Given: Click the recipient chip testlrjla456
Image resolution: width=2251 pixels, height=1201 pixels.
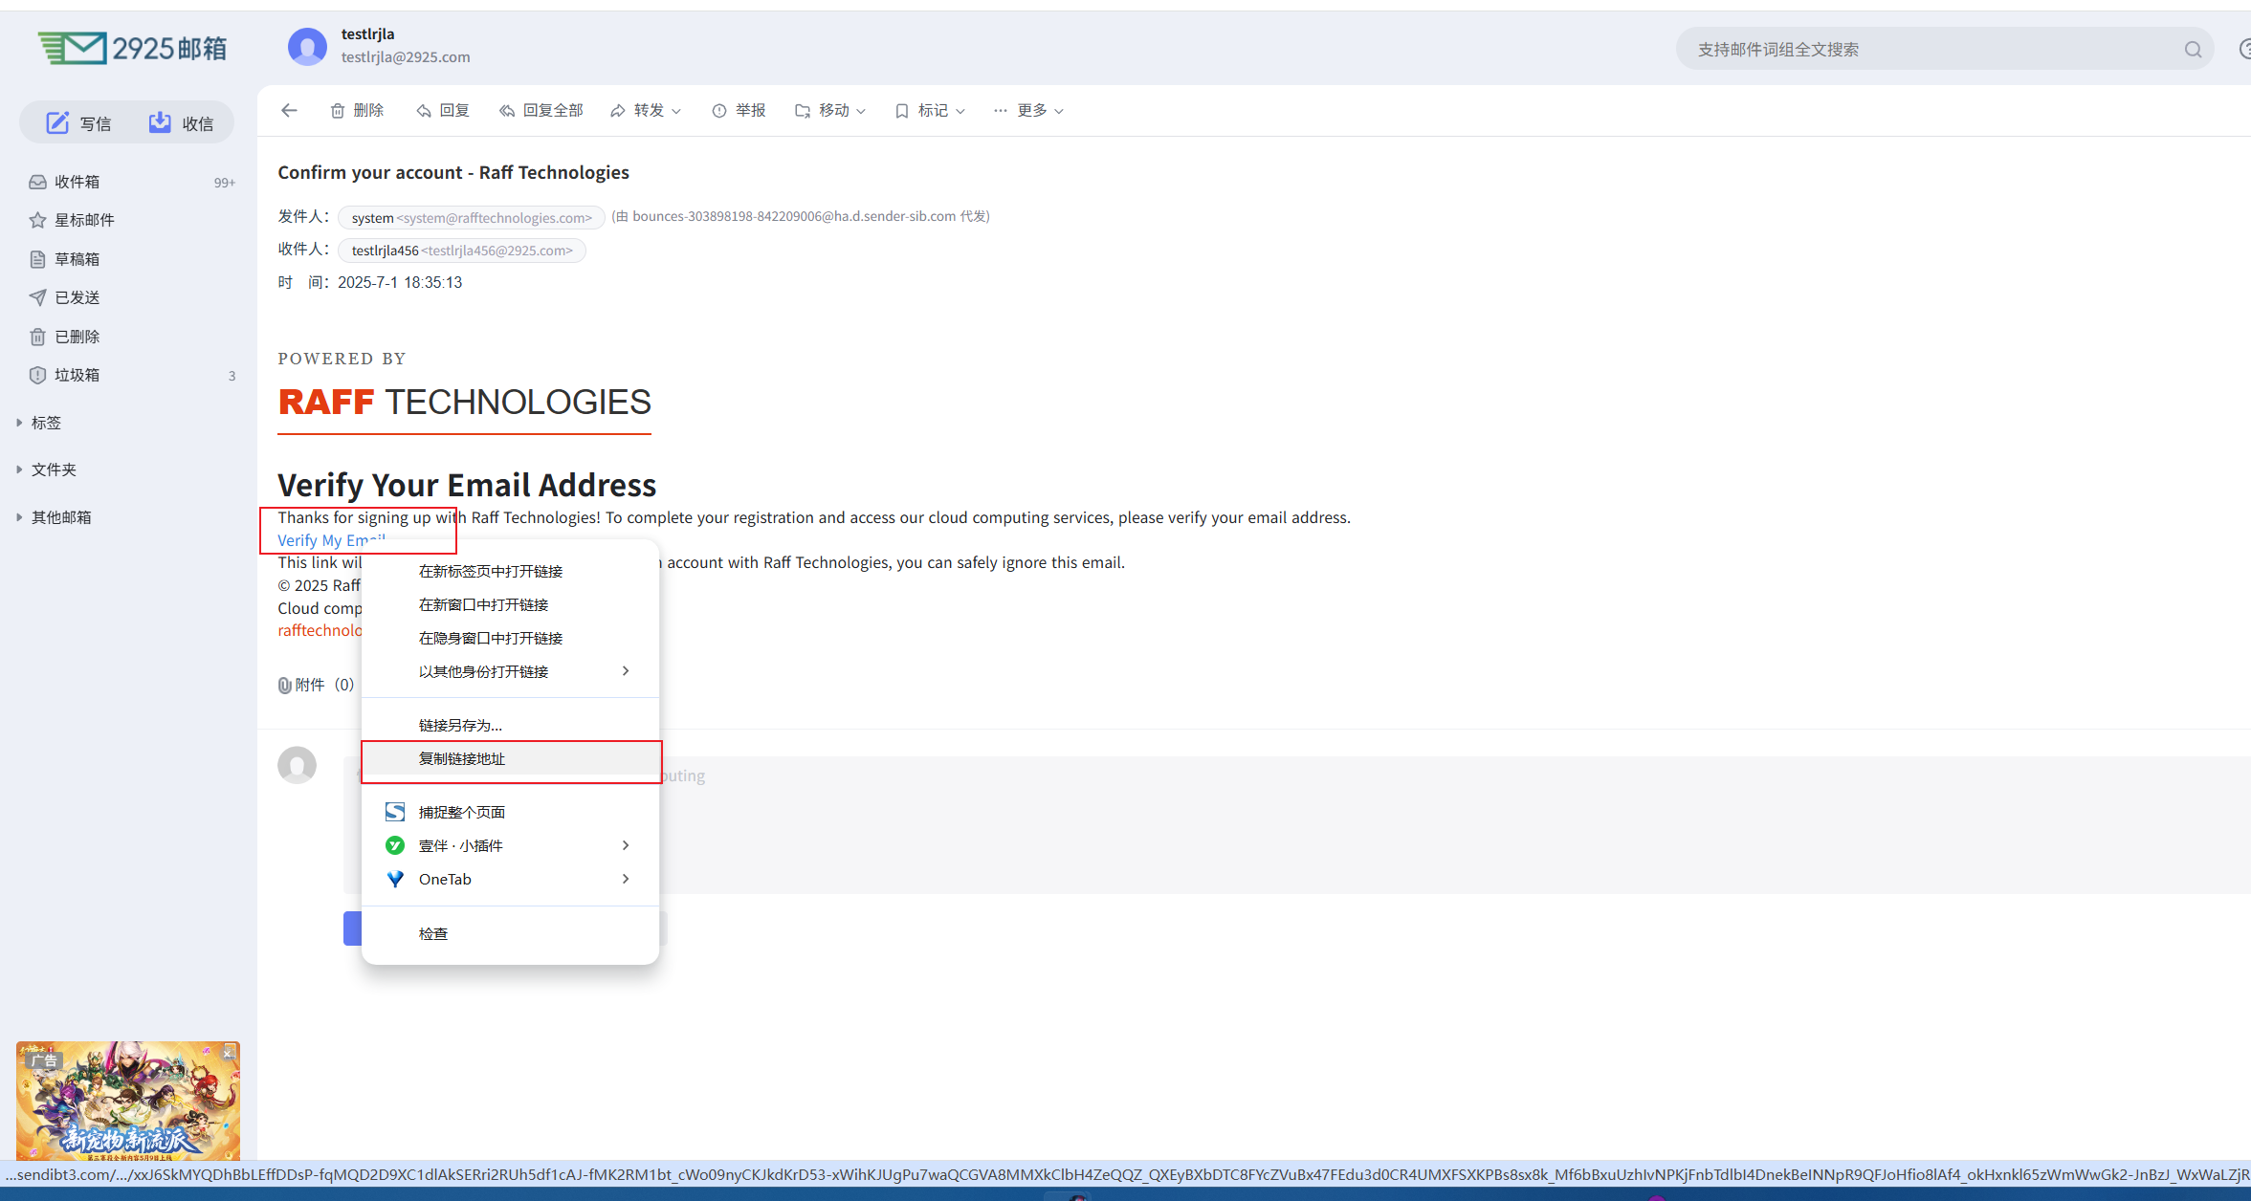Looking at the screenshot, I should [x=462, y=251].
